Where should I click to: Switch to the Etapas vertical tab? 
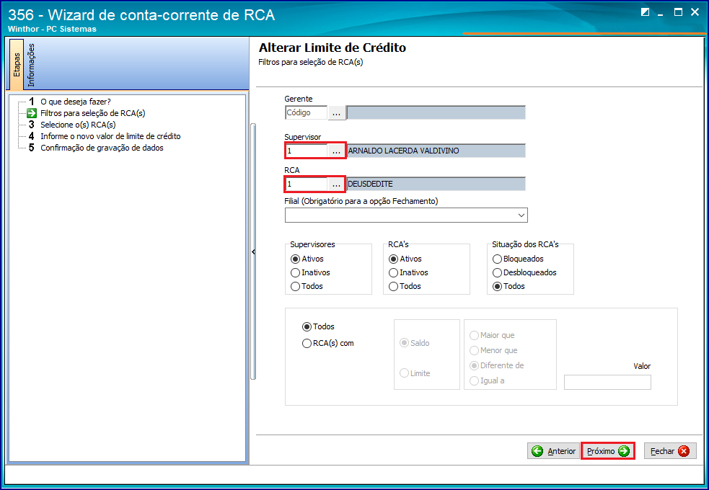[17, 65]
